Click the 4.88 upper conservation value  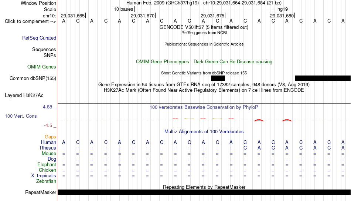pos(47,107)
